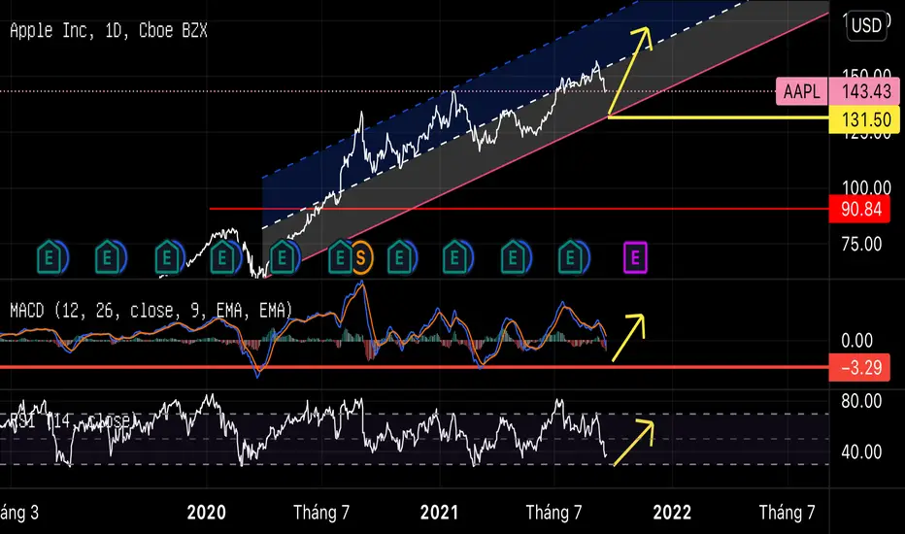Screen dimensions: 905x534
Task: Open the earnings marker under 2020
Action: (x=222, y=257)
